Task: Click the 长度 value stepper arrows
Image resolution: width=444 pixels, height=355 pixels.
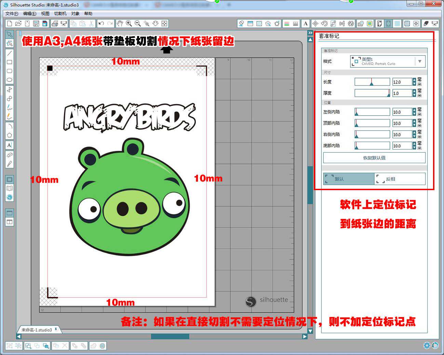Action: pos(414,82)
